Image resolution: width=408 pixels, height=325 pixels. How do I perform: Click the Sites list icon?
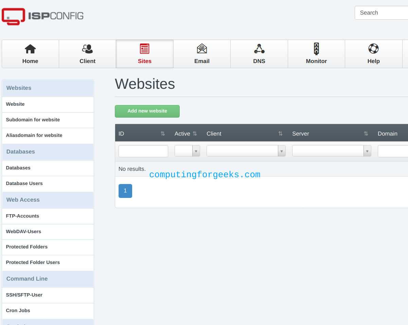pyautogui.click(x=144, y=48)
